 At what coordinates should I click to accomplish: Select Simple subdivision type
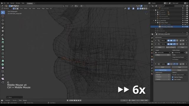[x=179, y=70]
